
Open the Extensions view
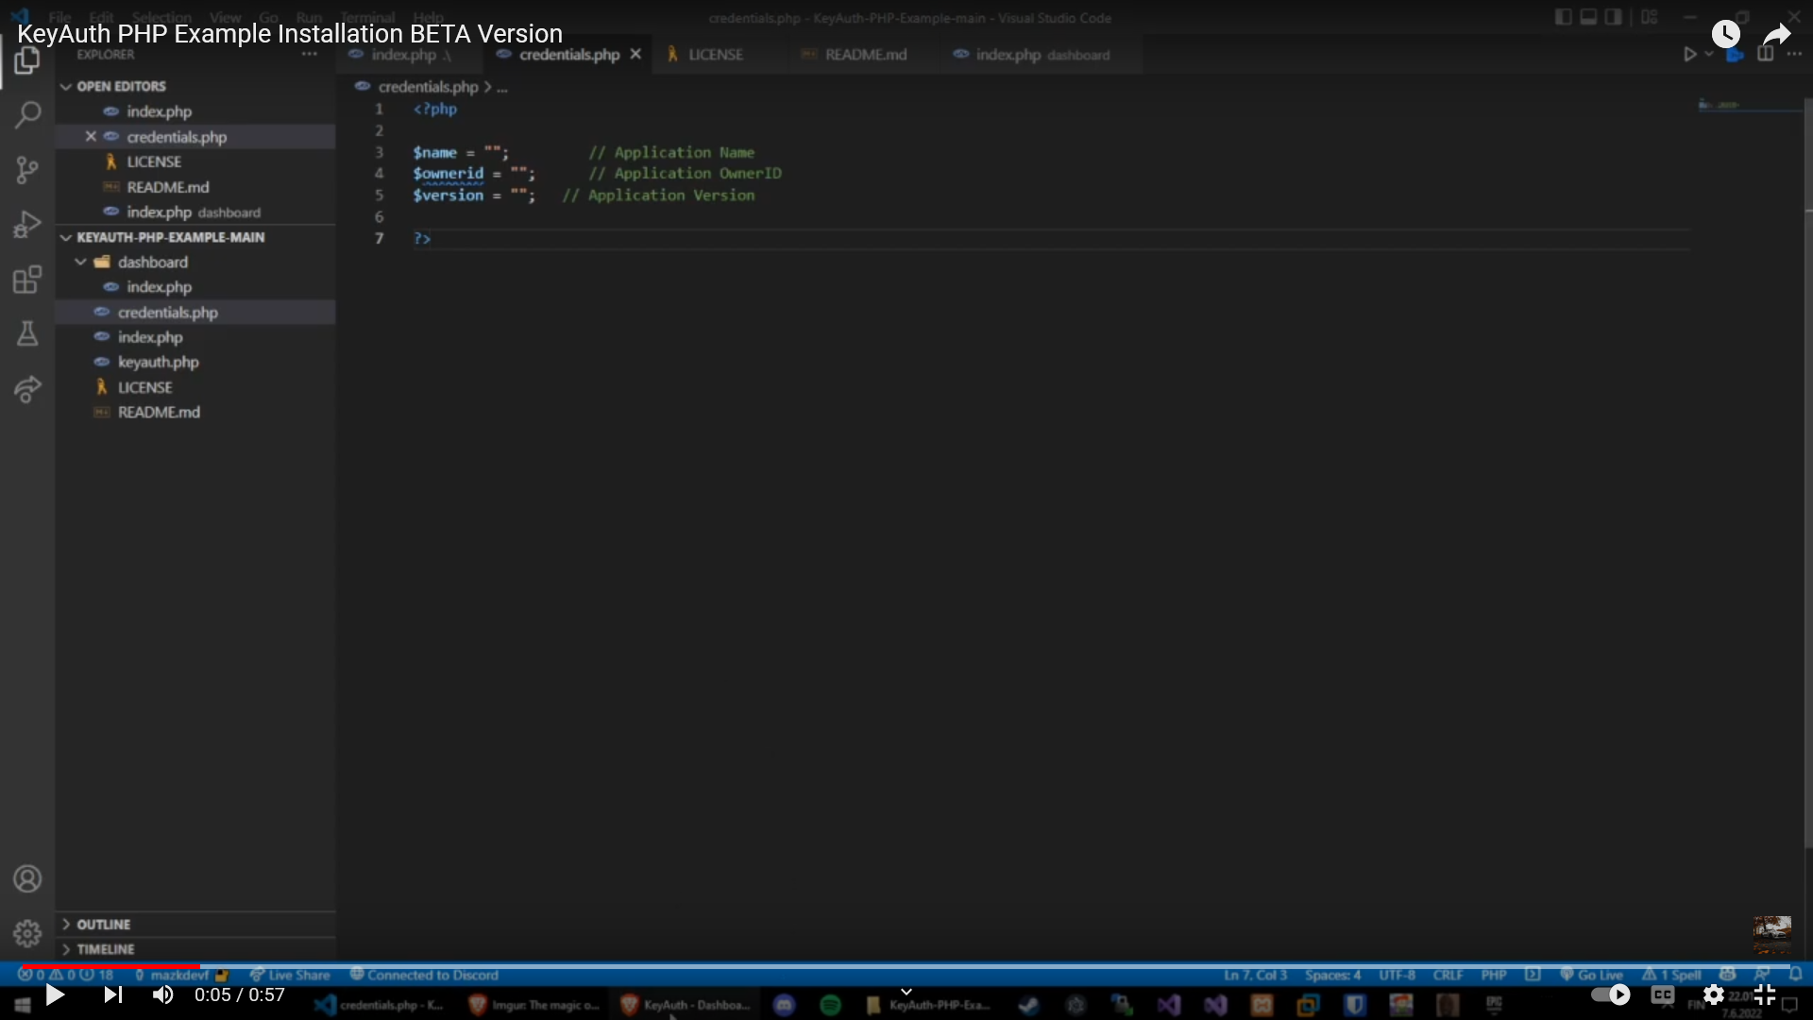pos(27,280)
